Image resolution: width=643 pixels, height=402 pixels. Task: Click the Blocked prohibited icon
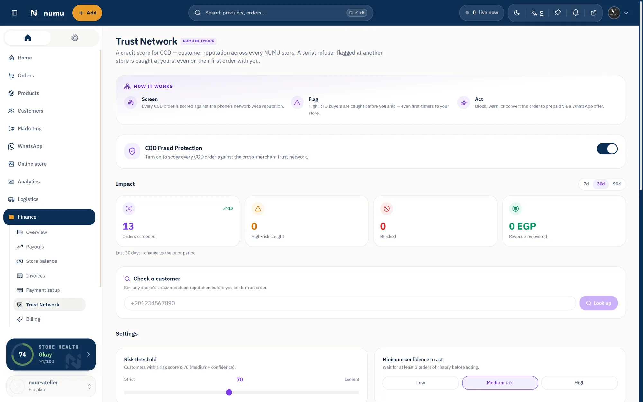point(386,209)
